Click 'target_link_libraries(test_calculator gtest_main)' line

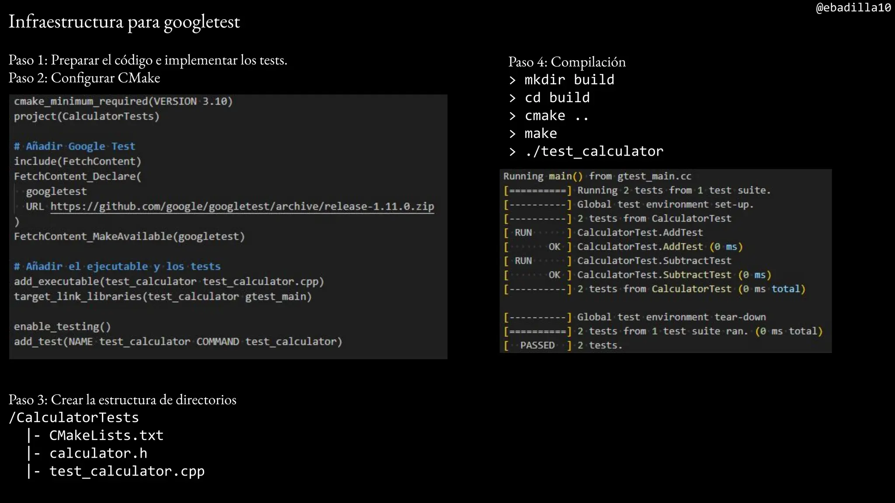click(163, 296)
